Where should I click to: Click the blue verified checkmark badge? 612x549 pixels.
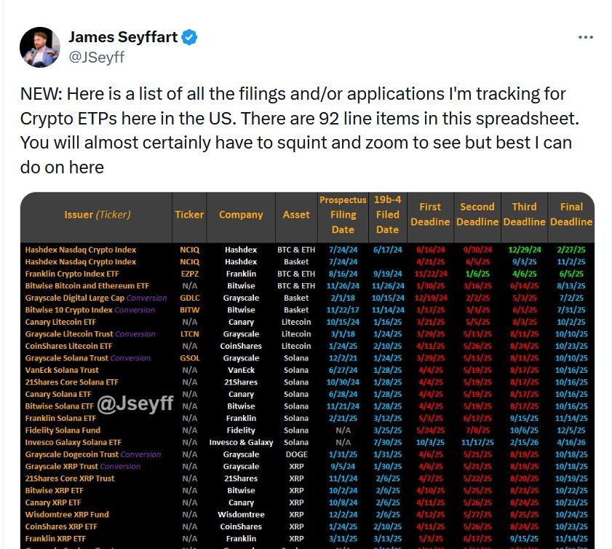(189, 37)
